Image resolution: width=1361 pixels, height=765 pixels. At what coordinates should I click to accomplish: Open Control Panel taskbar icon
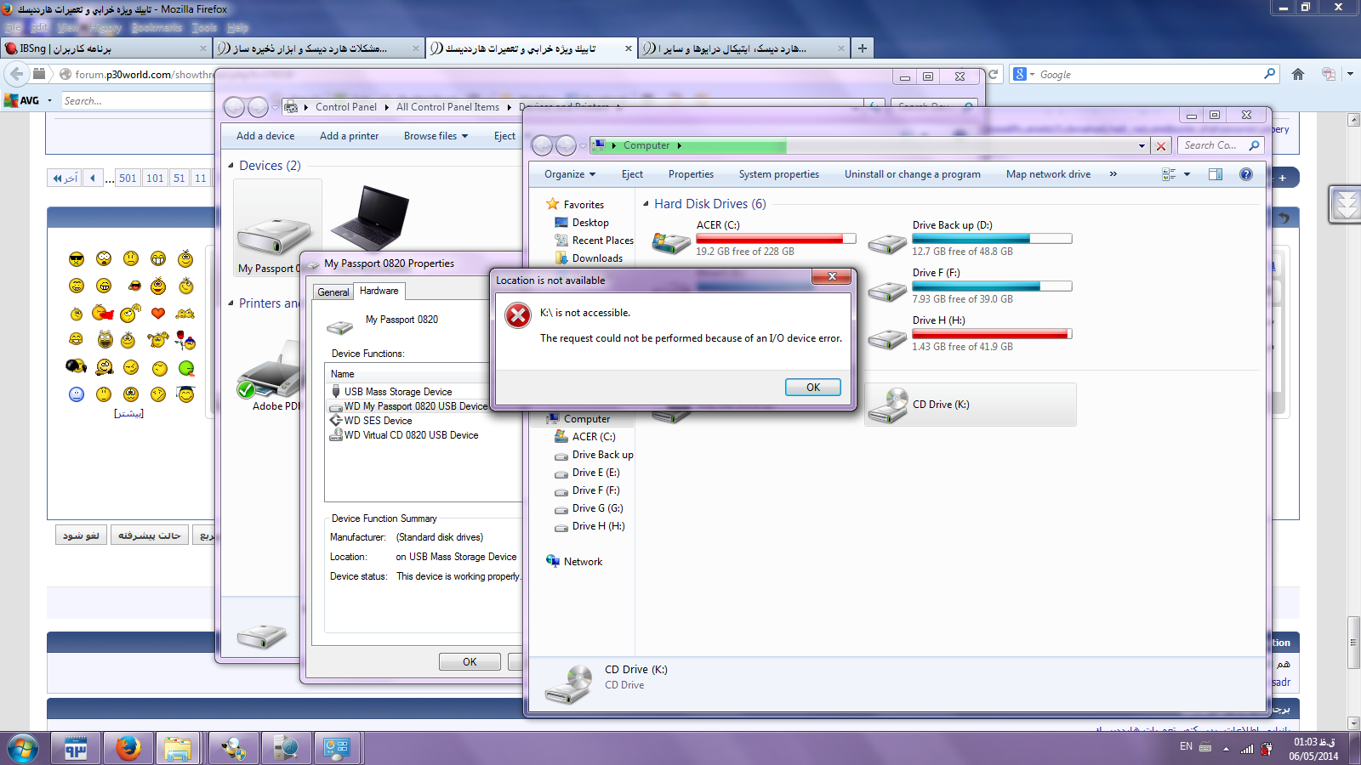[337, 749]
